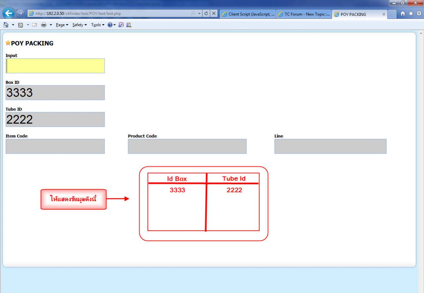The height and width of the screenshot is (293, 424).
Task: Open the Safety menu
Action: tap(79, 25)
